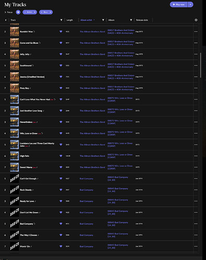
Task: Open Allman Brothers Band link on Ramblin' Man row
Action: (92, 32)
